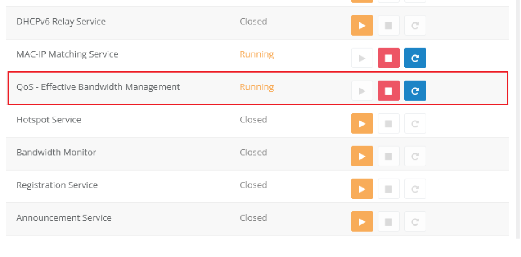Click the Hotspot Service name
This screenshot has width=521, height=257.
49,119
